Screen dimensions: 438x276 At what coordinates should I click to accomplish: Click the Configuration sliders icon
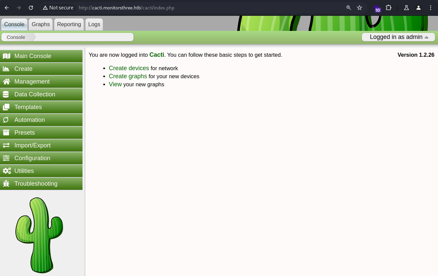(x=6, y=158)
